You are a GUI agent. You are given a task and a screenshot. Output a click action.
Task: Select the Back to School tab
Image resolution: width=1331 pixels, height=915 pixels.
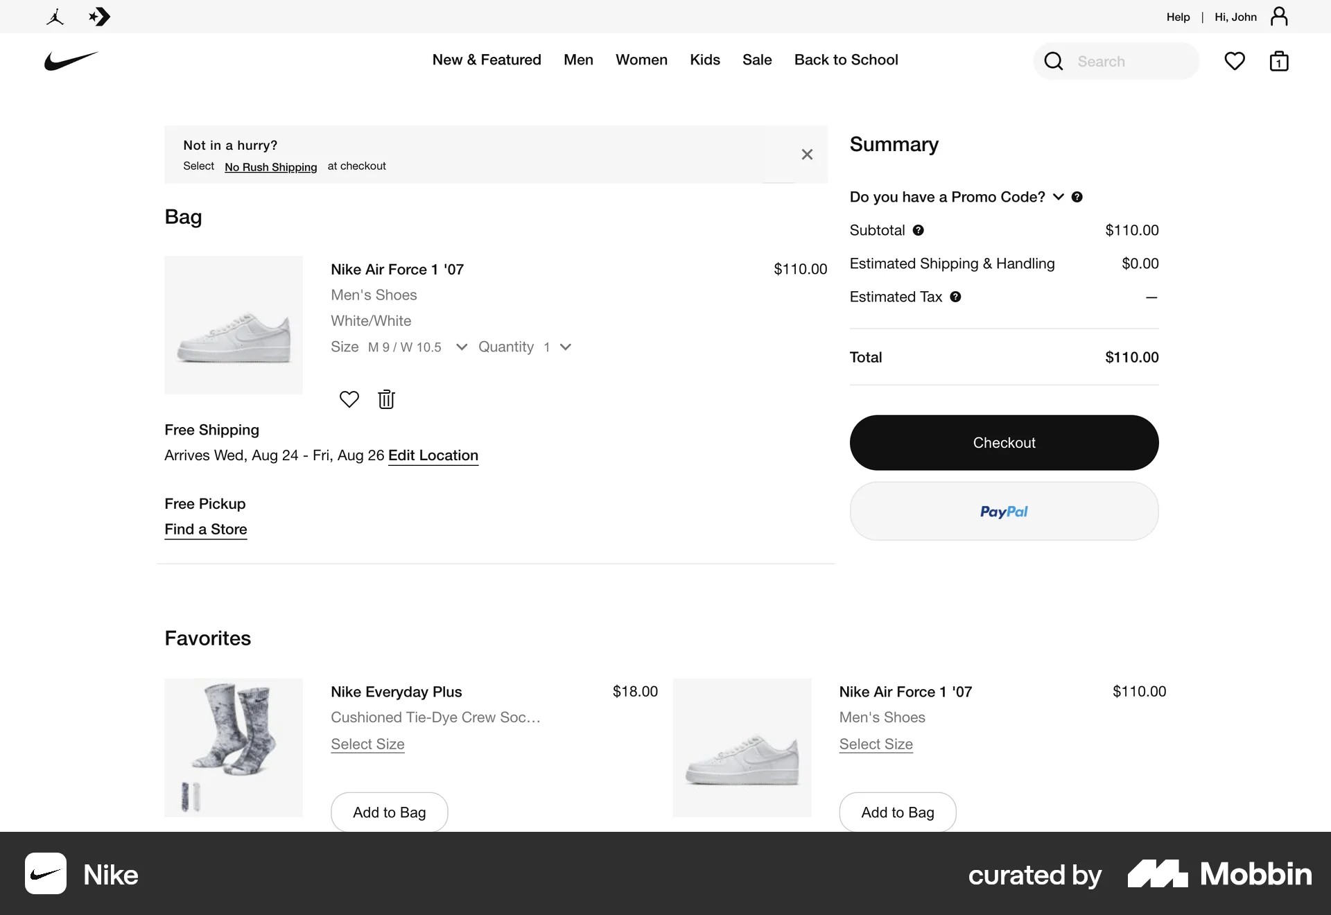tap(846, 60)
